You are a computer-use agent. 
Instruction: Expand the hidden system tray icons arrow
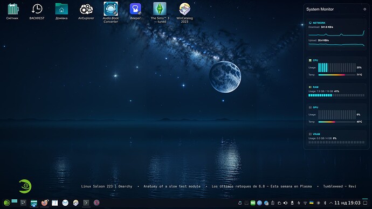coord(331,203)
